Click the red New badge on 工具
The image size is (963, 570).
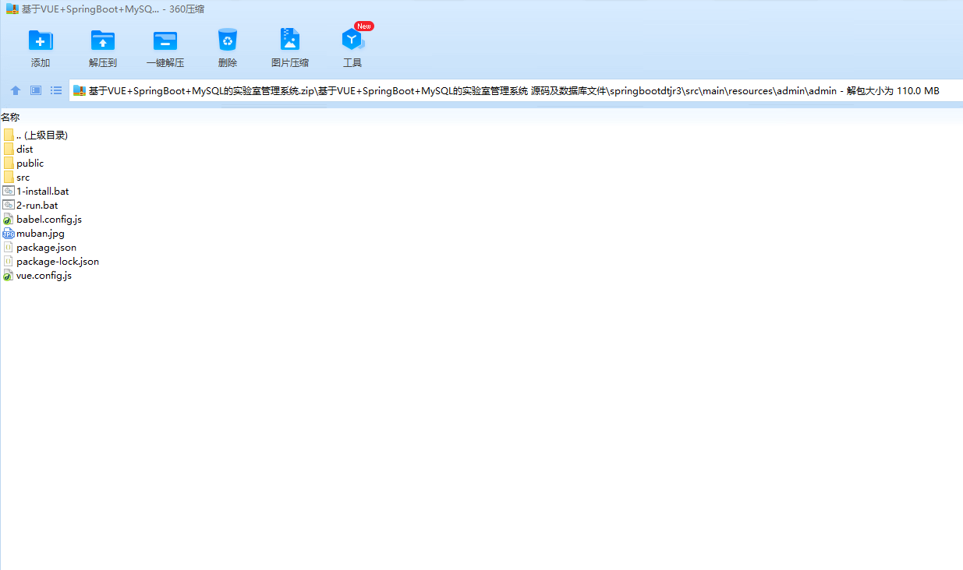364,26
